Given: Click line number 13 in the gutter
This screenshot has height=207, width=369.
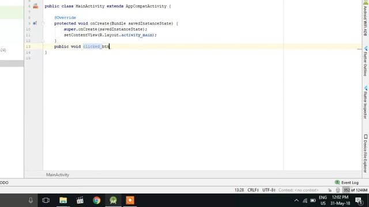Looking at the screenshot, I should (x=28, y=47).
